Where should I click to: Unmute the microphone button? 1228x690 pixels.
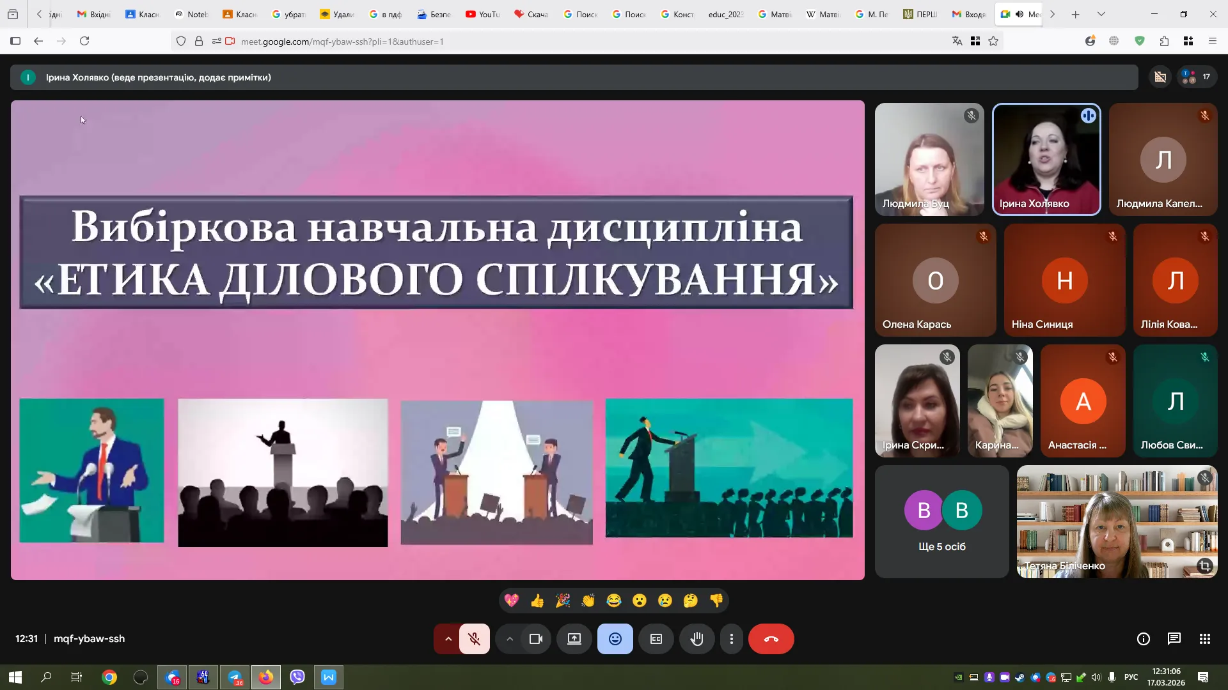(474, 639)
